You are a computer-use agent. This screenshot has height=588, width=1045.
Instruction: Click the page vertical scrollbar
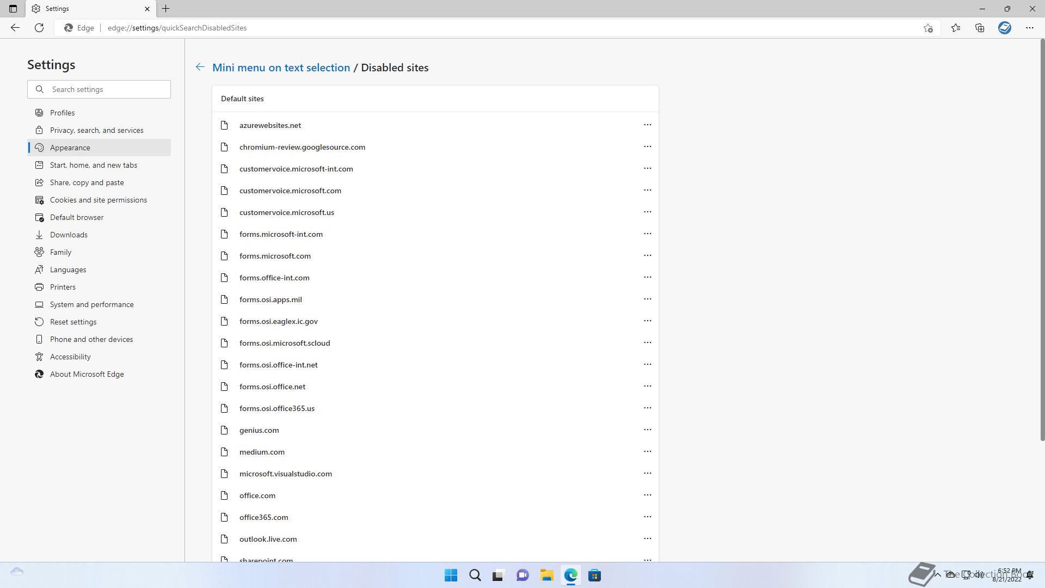(x=1042, y=240)
